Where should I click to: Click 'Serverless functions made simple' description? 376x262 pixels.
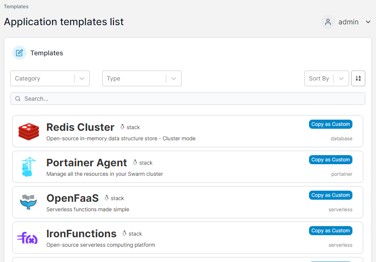pyautogui.click(x=88, y=209)
